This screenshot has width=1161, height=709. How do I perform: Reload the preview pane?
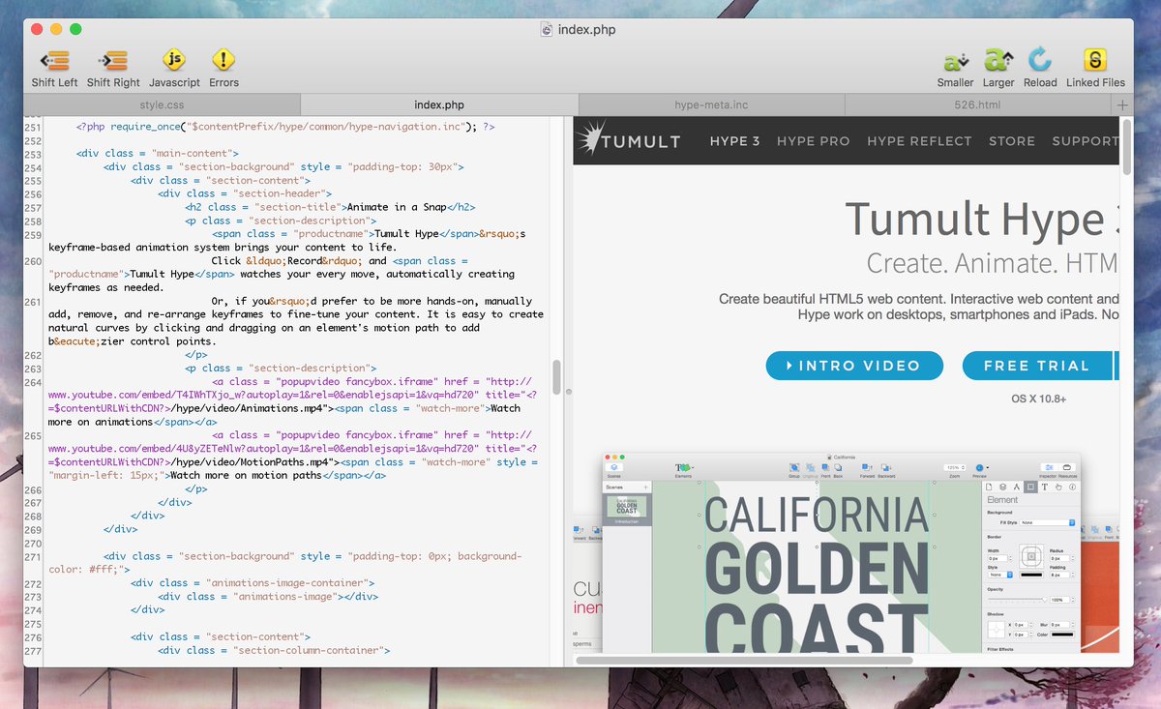[x=1040, y=60]
